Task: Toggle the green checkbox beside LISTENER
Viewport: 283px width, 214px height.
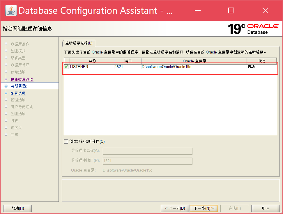Action: coord(66,67)
